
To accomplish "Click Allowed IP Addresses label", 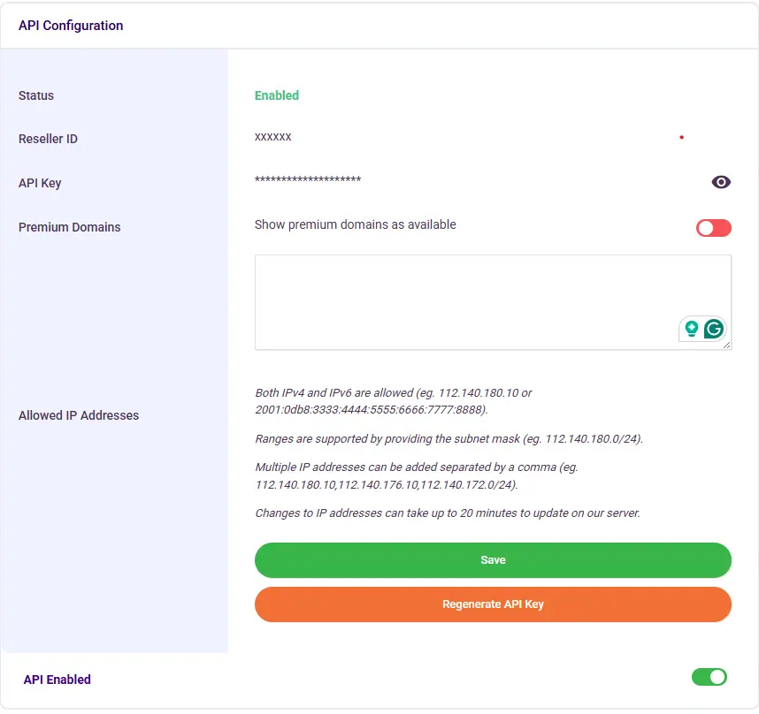I will tap(78, 415).
